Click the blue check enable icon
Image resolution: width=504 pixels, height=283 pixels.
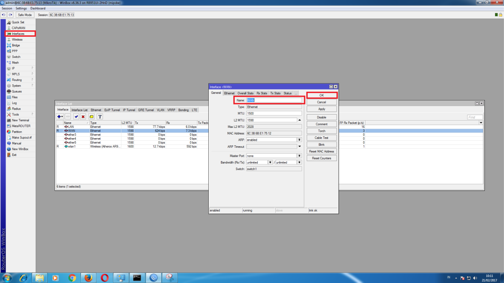tap(76, 117)
